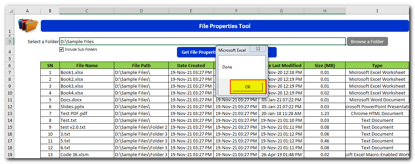Click the Browse a Folder button
415x164 pixels.
367,41
